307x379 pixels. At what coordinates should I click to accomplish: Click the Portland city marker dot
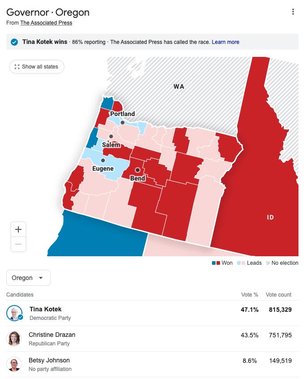tap(122, 122)
